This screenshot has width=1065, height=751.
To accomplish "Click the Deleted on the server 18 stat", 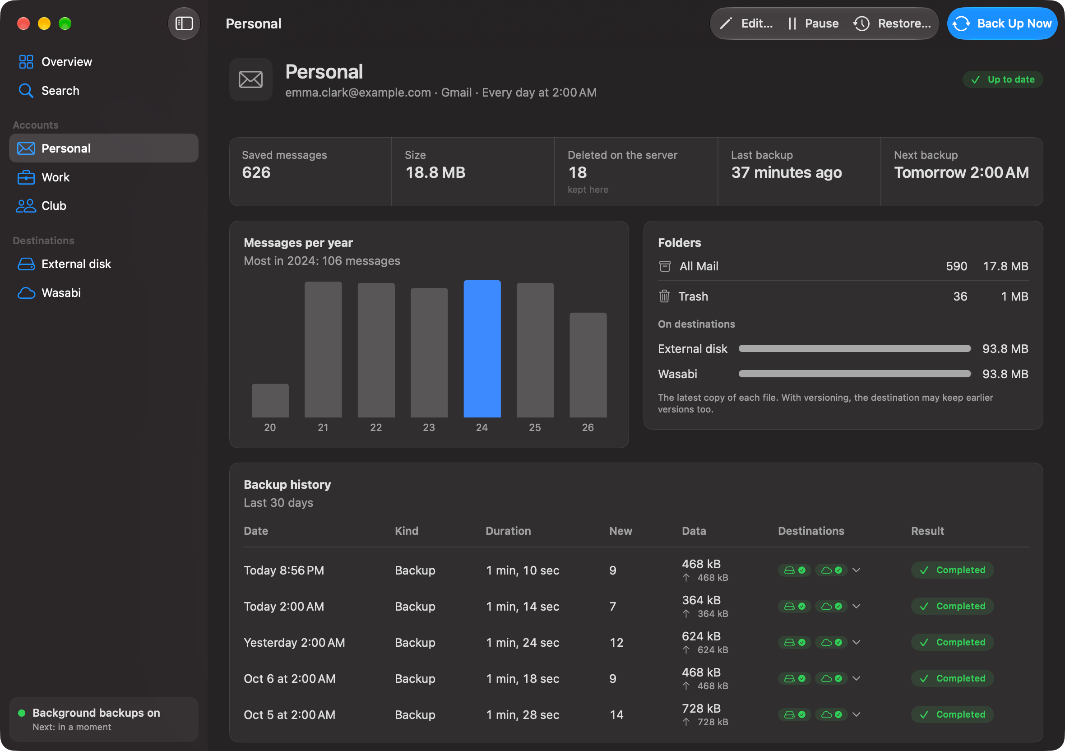I will tap(636, 172).
